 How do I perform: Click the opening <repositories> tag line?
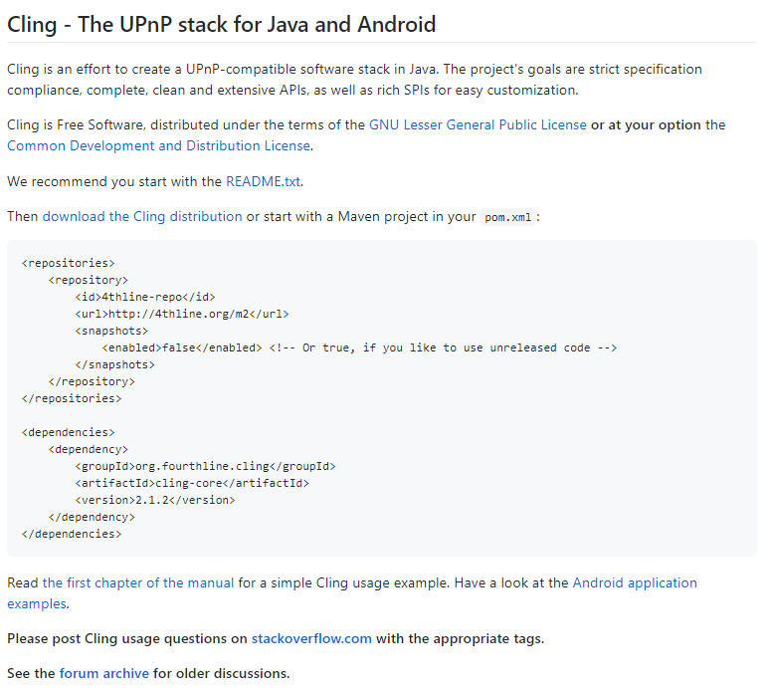point(68,263)
